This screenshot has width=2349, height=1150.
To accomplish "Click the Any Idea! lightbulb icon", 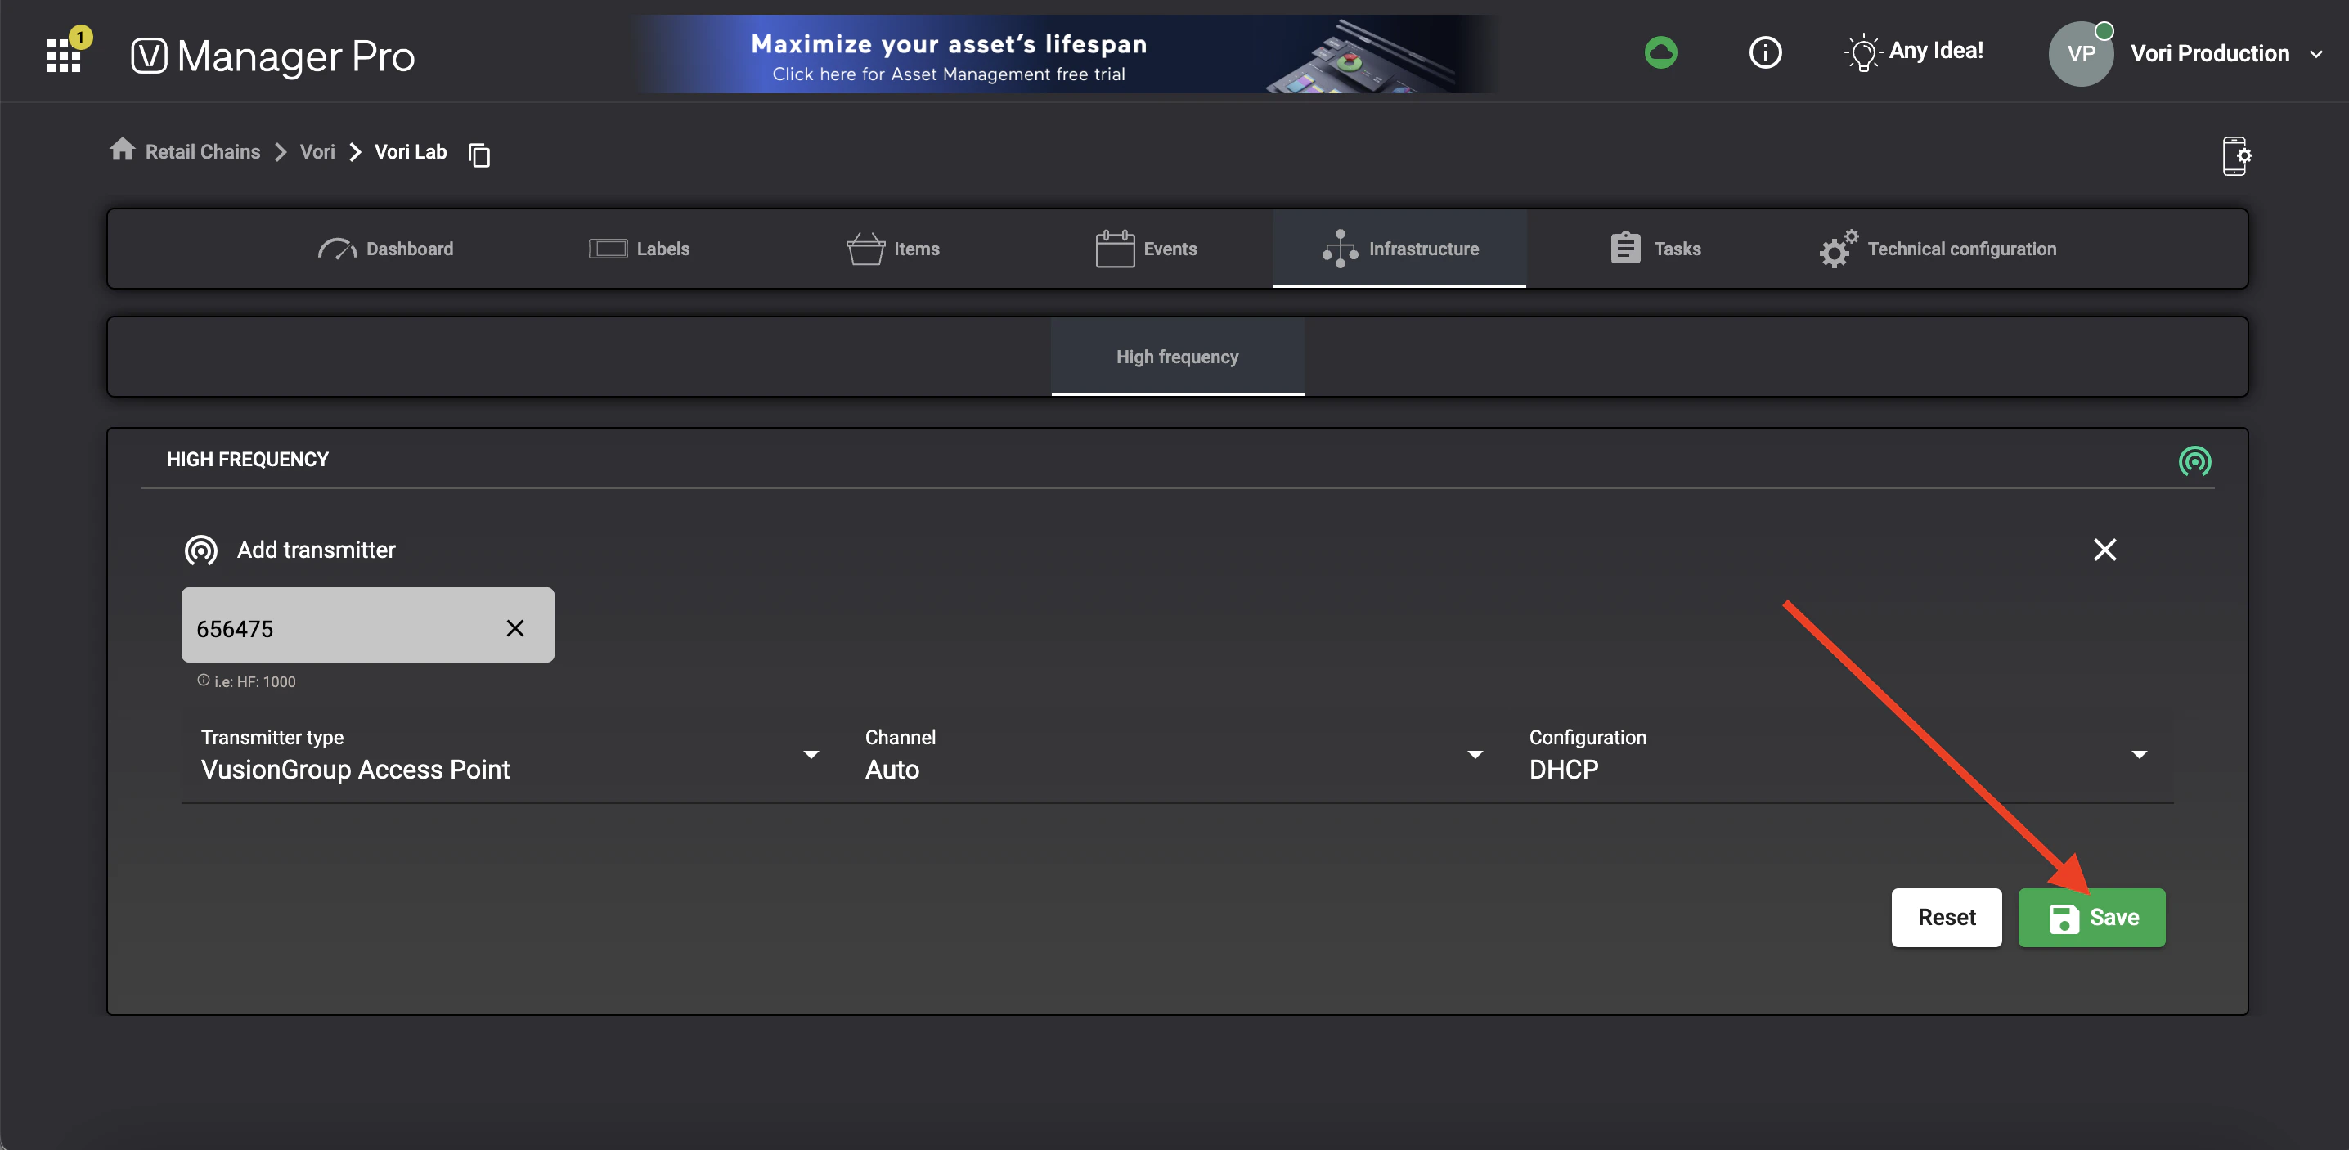I will 1863,52.
